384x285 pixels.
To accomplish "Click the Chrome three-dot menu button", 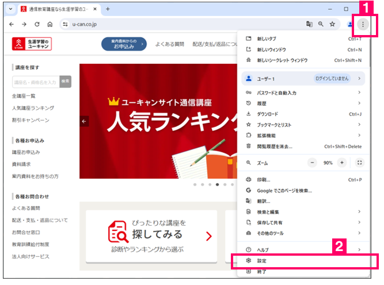I will click(x=363, y=24).
